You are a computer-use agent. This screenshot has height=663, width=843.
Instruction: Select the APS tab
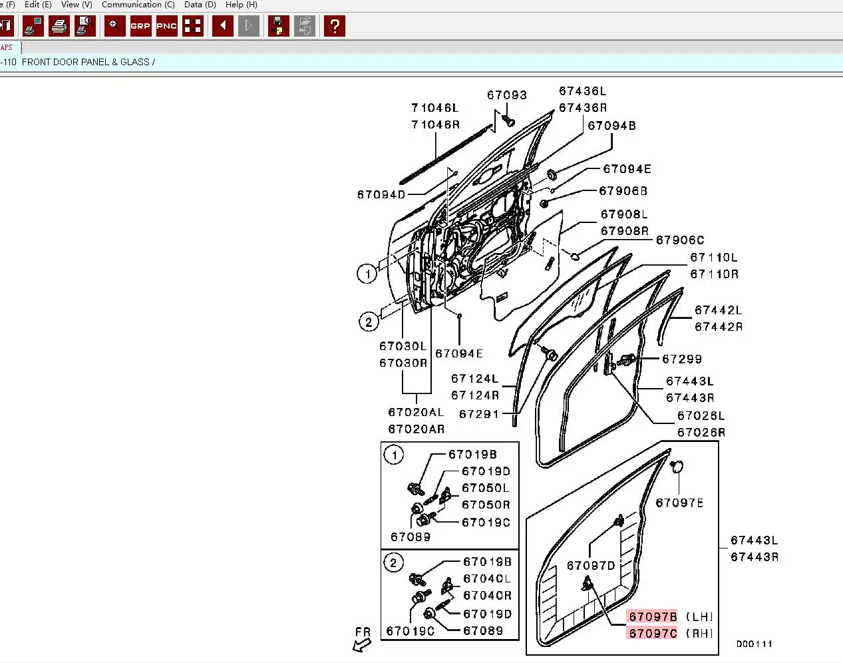[8, 47]
